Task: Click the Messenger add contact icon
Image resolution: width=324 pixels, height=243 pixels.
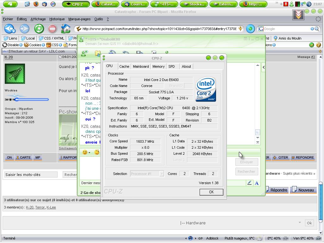Action: click(x=84, y=53)
